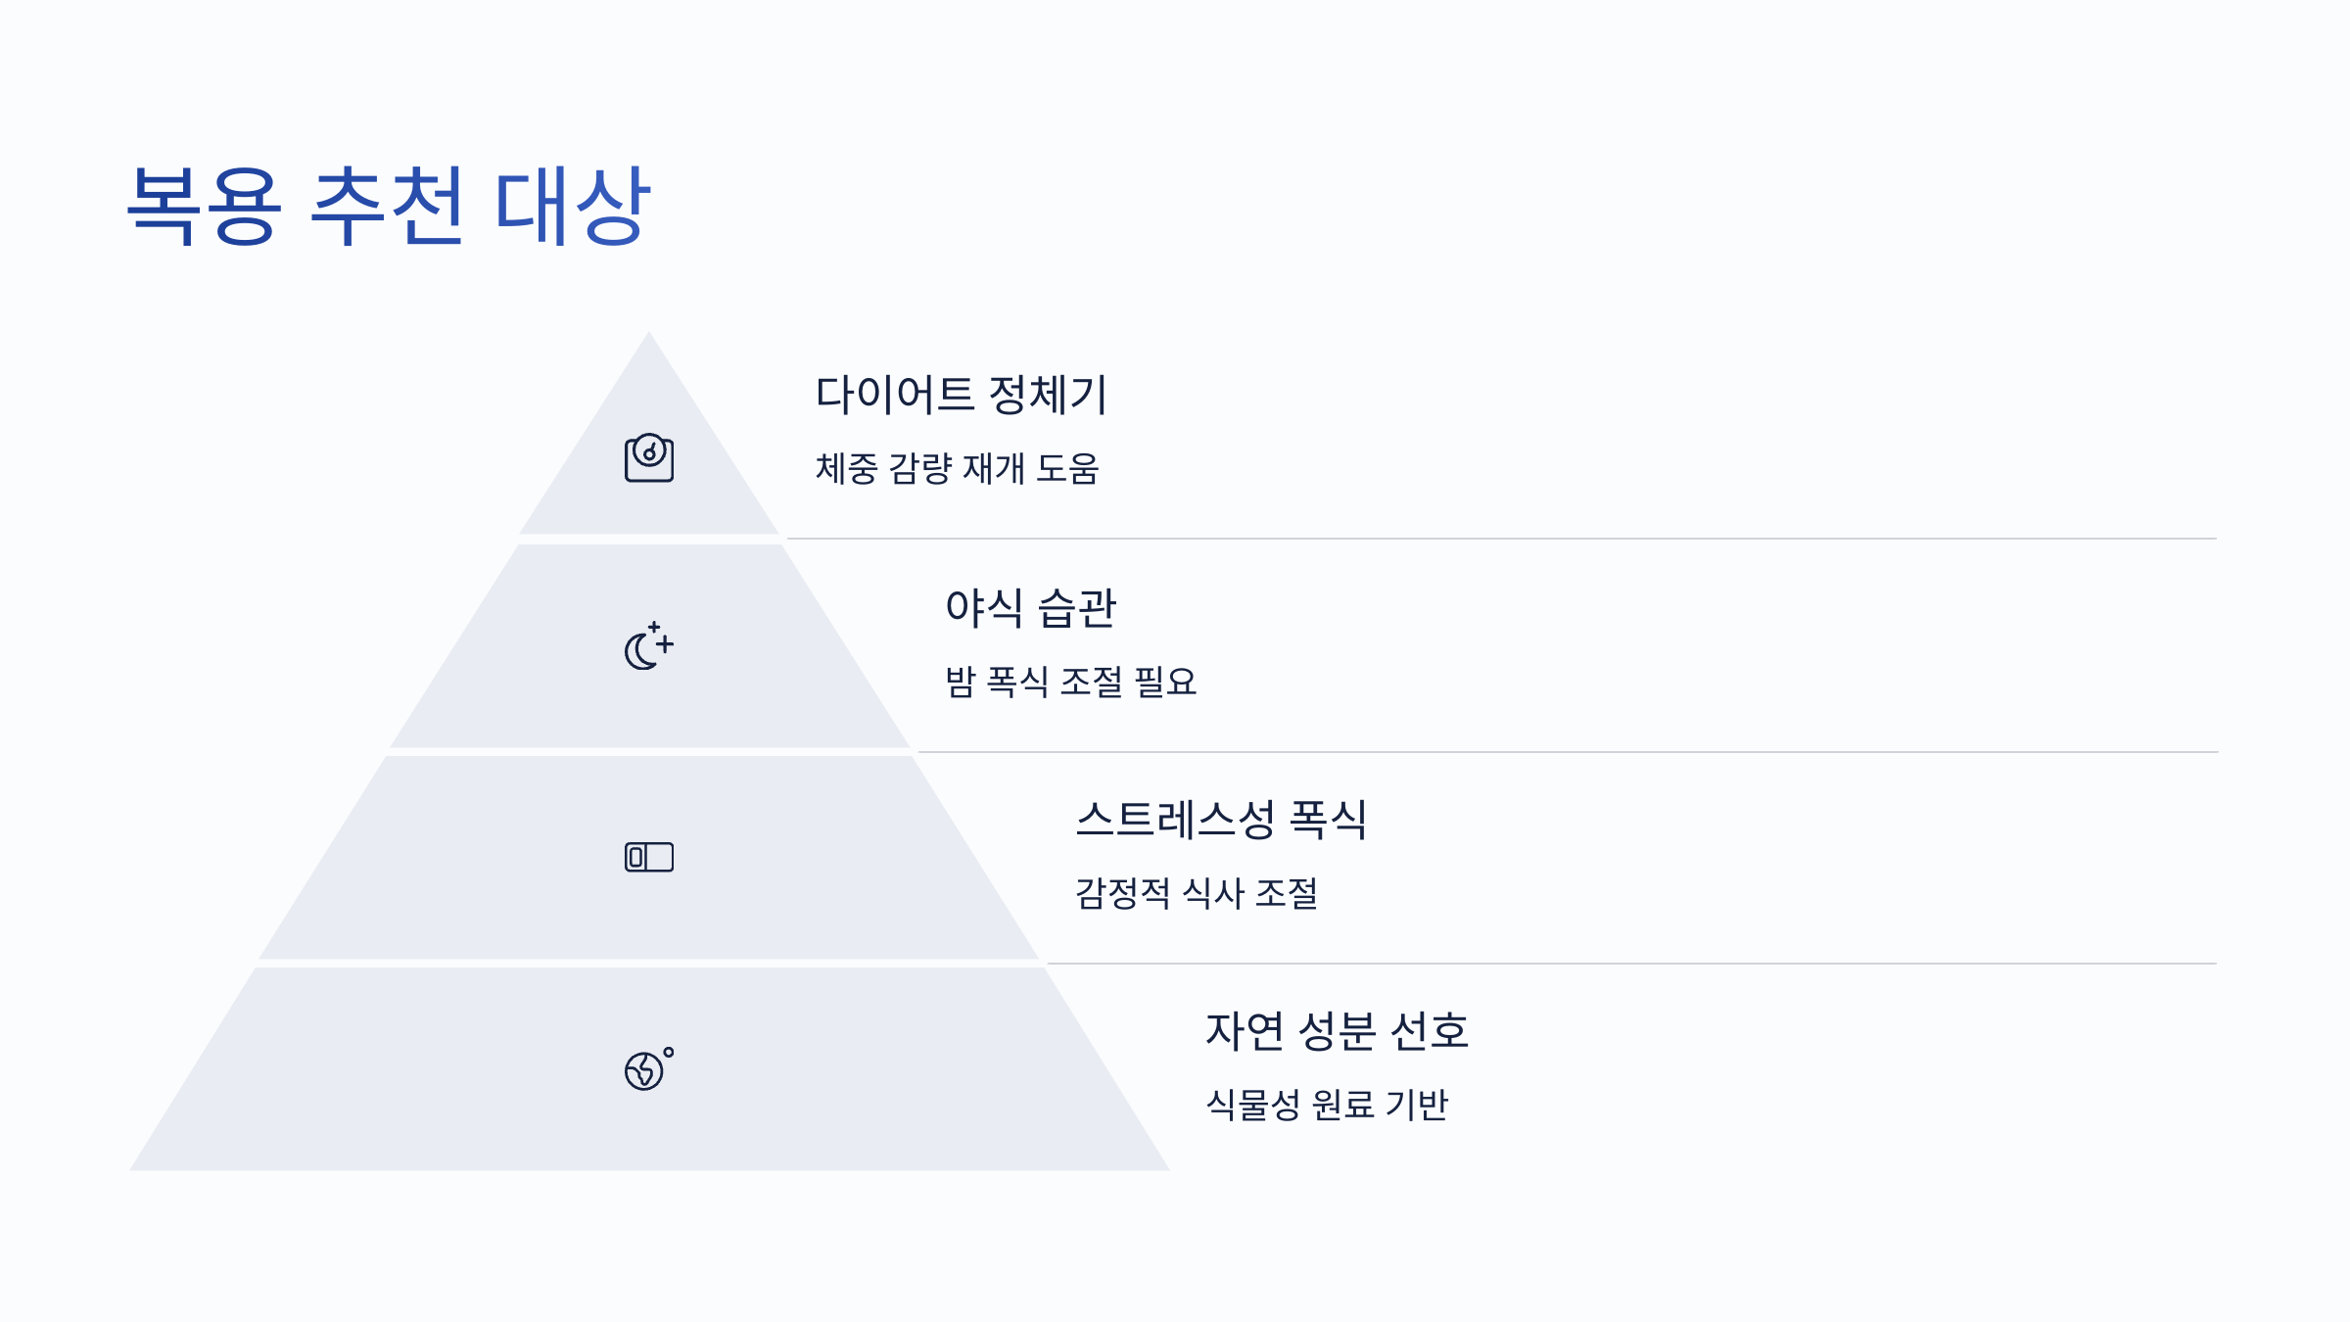This screenshot has width=2350, height=1322.
Task: Click the bottom pyramid base shape
Action: point(649,1069)
